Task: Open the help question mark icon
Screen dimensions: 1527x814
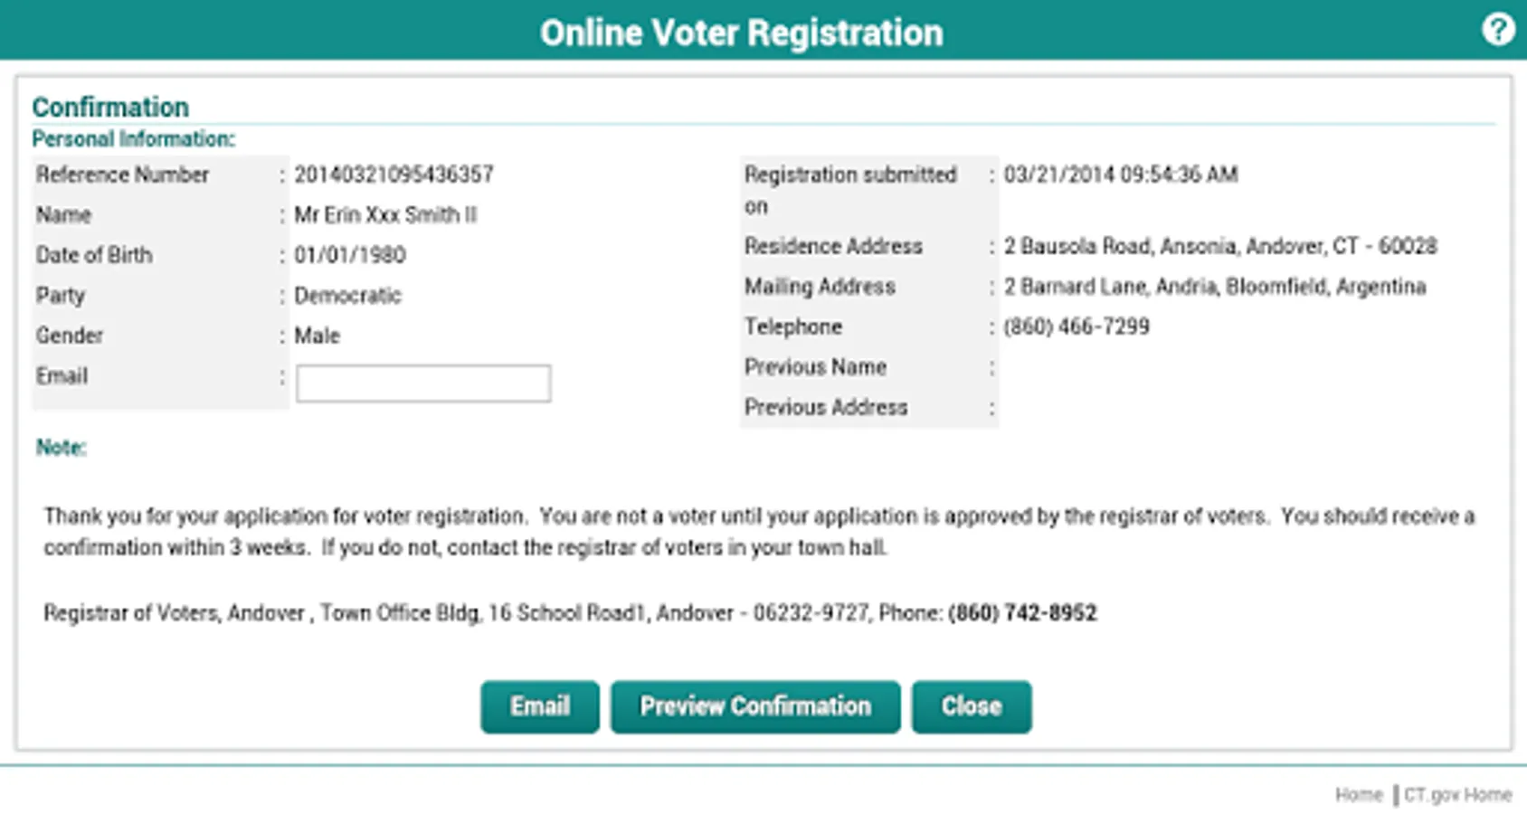Action: pyautogui.click(x=1498, y=30)
